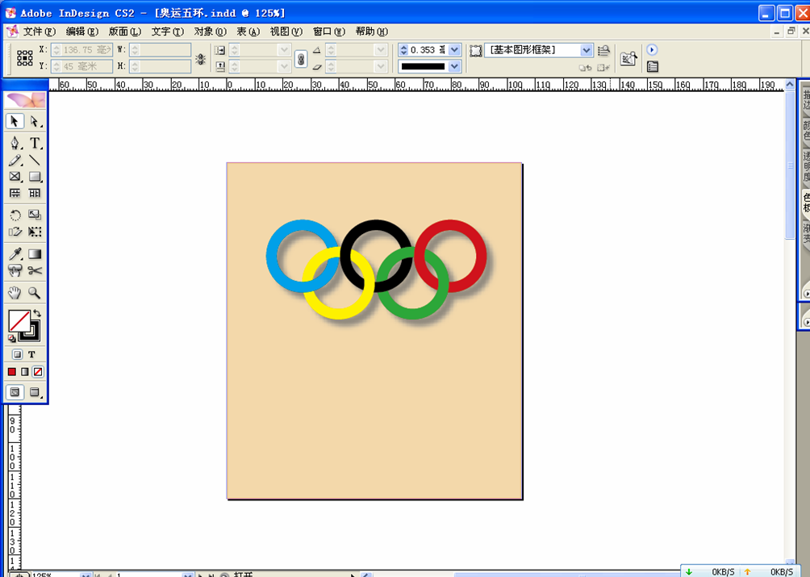Toggle formatting affects text button
The width and height of the screenshot is (810, 577).
(32, 354)
